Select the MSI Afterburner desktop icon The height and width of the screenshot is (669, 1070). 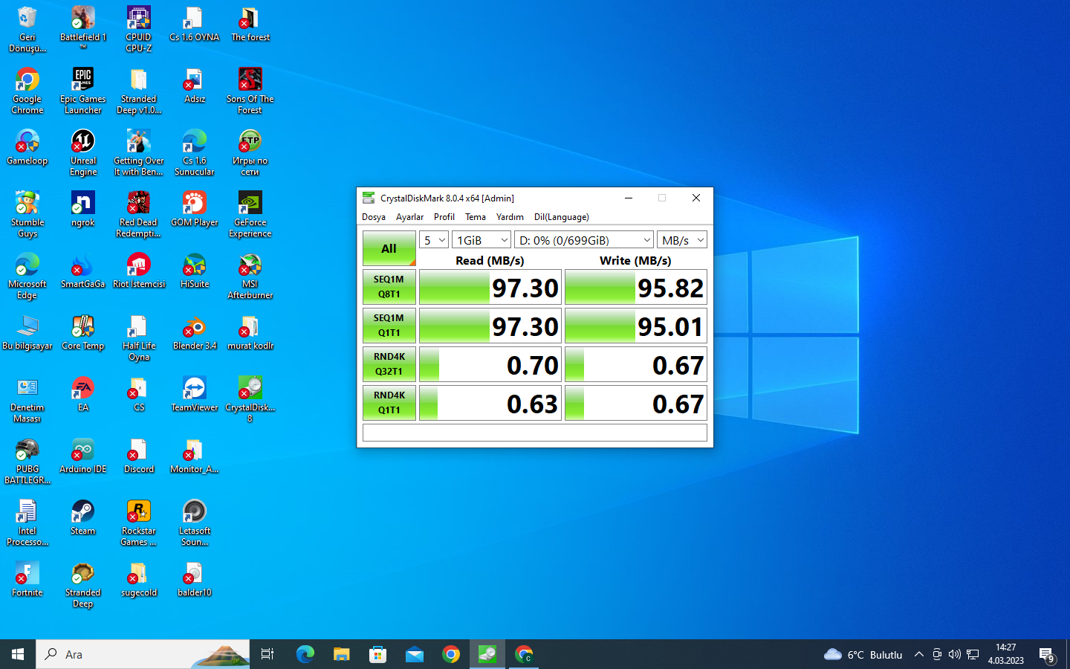pyautogui.click(x=250, y=275)
